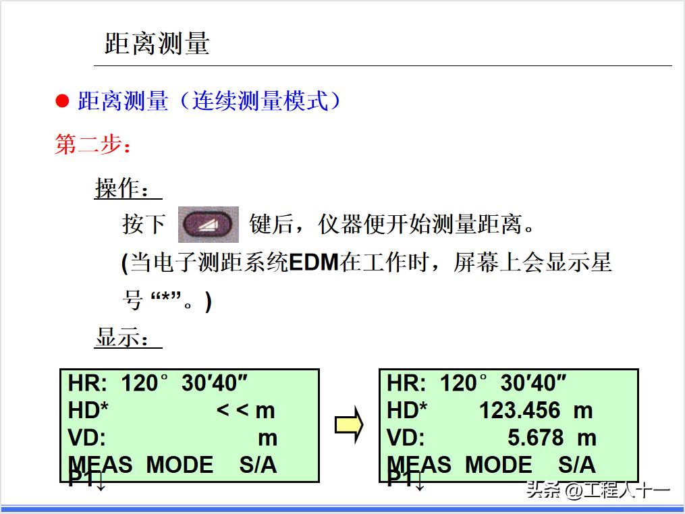This screenshot has height=514, width=685.
Task: Click the empty VD: m line in the left display
Action: click(x=173, y=438)
